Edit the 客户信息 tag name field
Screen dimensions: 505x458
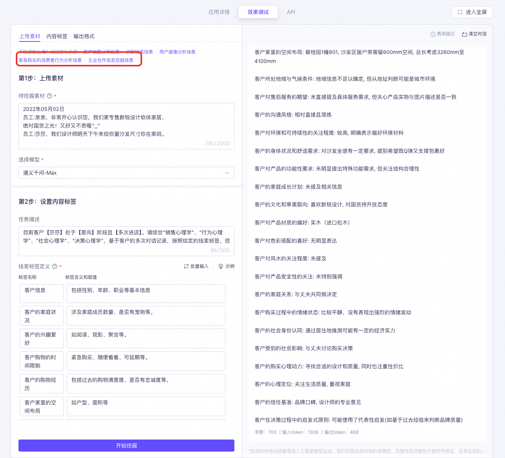click(42, 293)
